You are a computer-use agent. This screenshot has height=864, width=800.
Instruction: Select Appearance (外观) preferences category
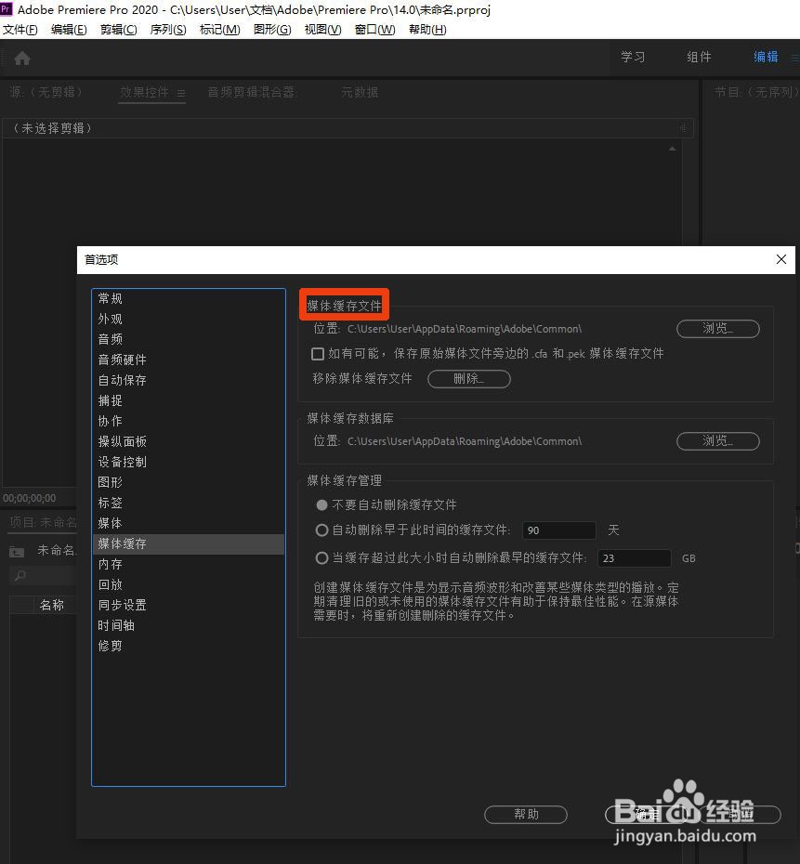tap(189, 319)
